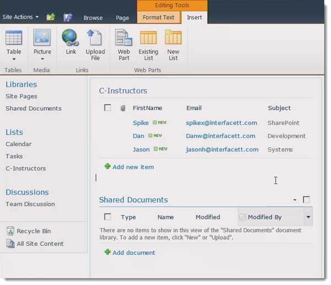The width and height of the screenshot is (331, 285).
Task: Switch to the Format Text tab
Action: [x=158, y=18]
